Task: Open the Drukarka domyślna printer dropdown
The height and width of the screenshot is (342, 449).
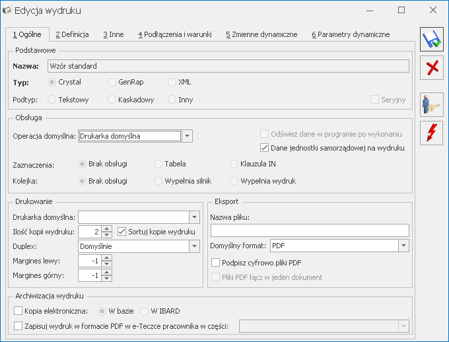Action: point(194,217)
